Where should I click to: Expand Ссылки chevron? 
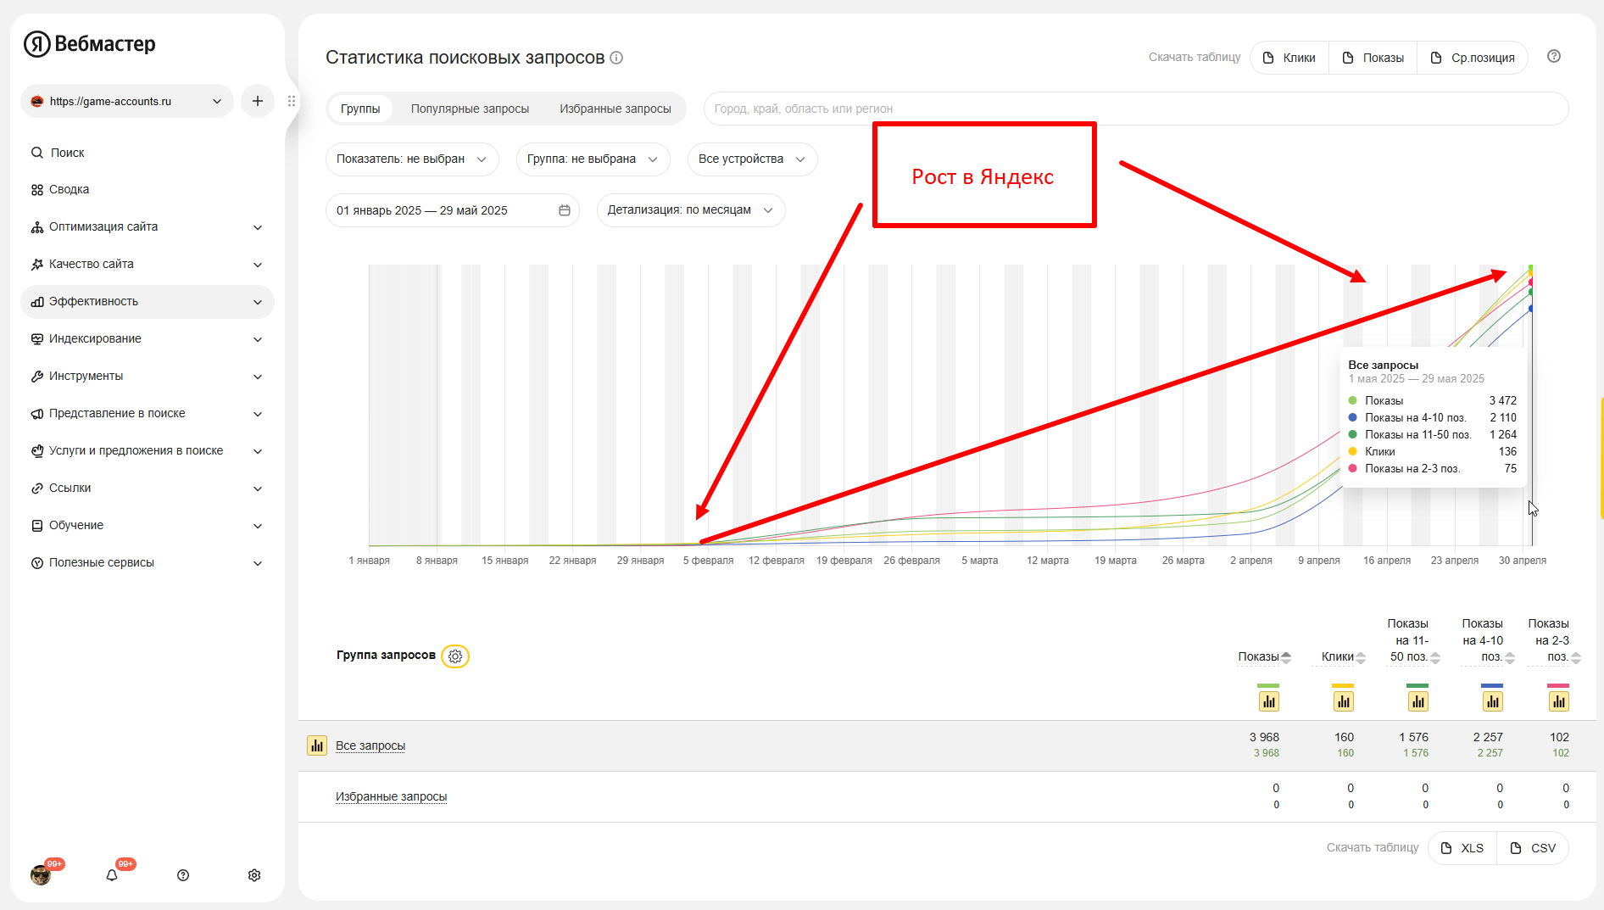click(x=258, y=488)
